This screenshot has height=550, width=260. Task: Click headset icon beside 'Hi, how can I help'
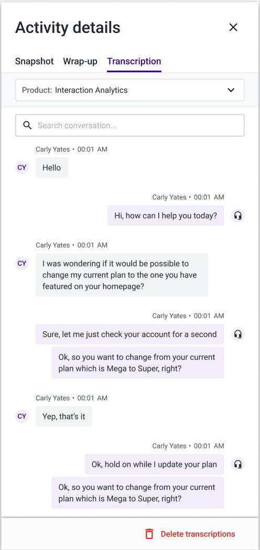pos(238,216)
